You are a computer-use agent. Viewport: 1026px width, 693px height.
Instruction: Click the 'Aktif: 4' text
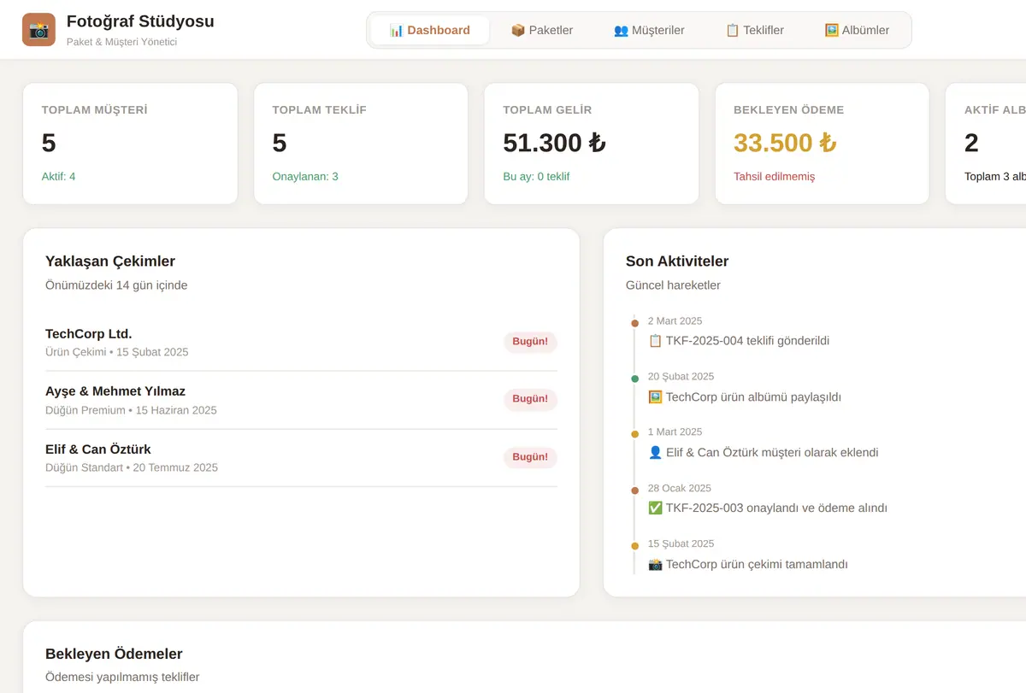[59, 176]
